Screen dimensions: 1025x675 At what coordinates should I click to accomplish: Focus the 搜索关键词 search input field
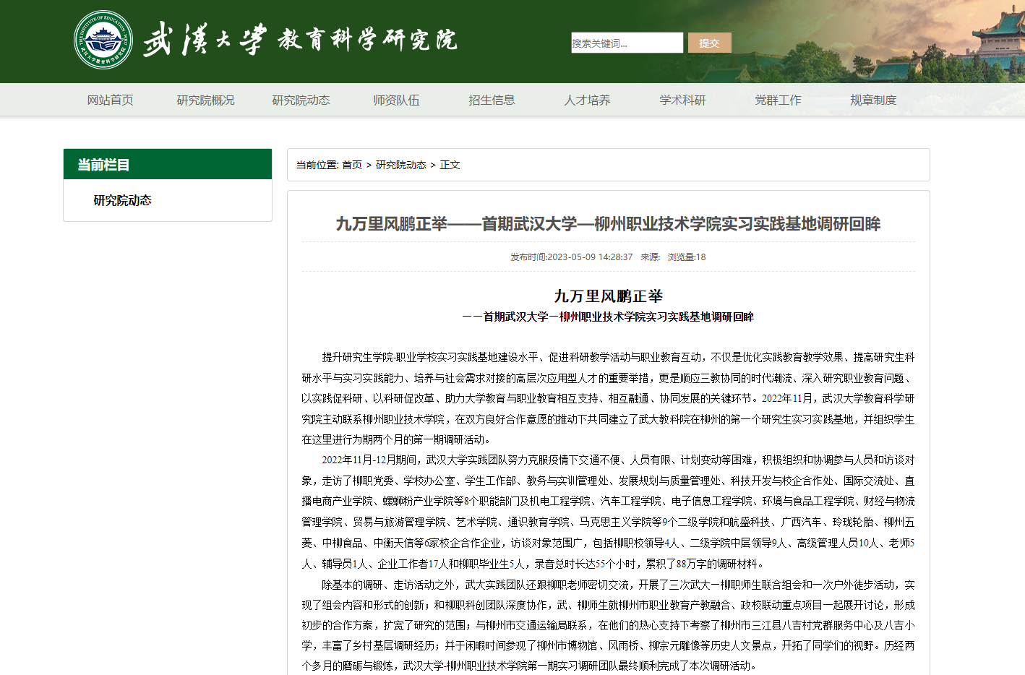click(626, 43)
